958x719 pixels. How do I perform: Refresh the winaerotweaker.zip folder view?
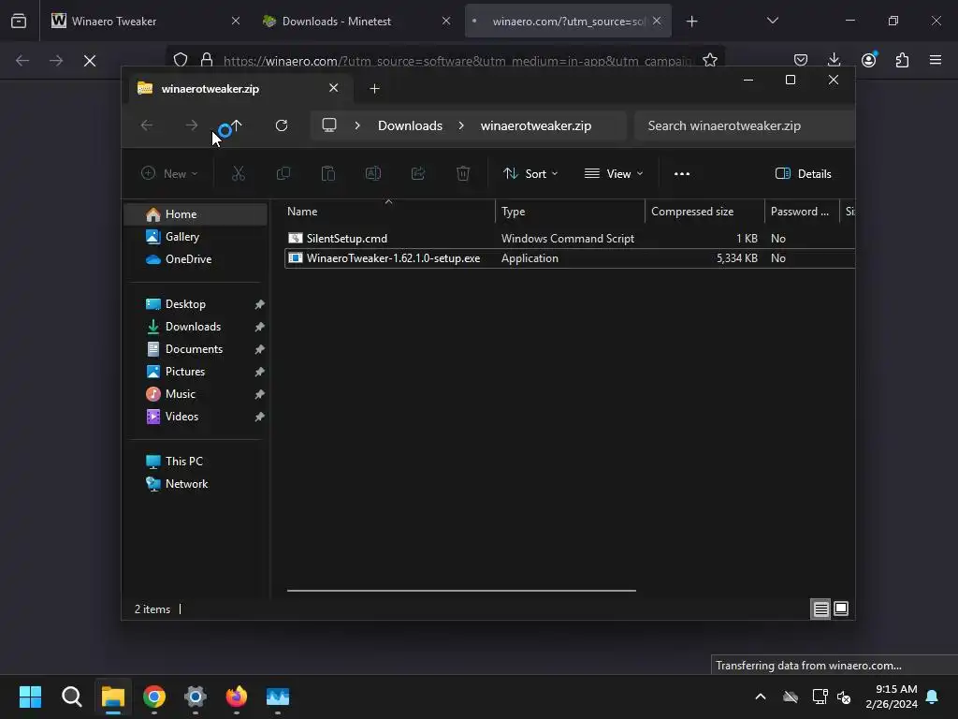tap(281, 125)
